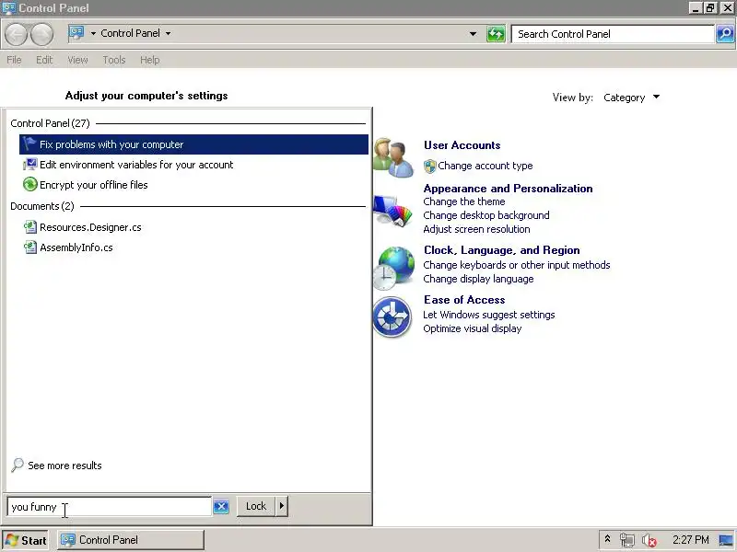Click the Control Panel title bar icon
The width and height of the screenshot is (737, 552).
pyautogui.click(x=9, y=7)
